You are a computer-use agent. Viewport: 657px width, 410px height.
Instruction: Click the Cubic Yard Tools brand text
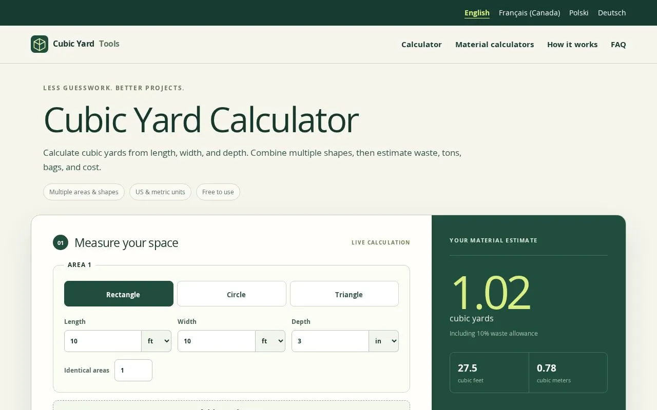(x=86, y=44)
